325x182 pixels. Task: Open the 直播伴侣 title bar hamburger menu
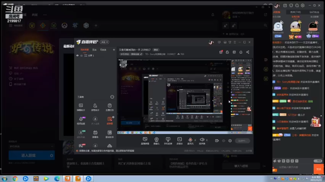pyautogui.click(x=235, y=42)
